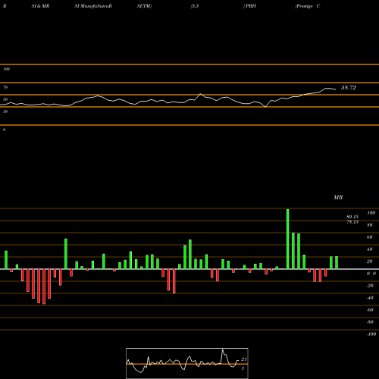Click the end of the white RSI line
The height and width of the screenshot is (379, 379).
coord(336,89)
